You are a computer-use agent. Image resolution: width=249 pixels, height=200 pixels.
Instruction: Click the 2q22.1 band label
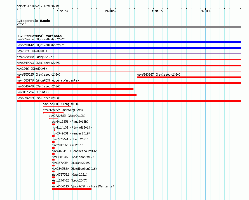coord(22,24)
